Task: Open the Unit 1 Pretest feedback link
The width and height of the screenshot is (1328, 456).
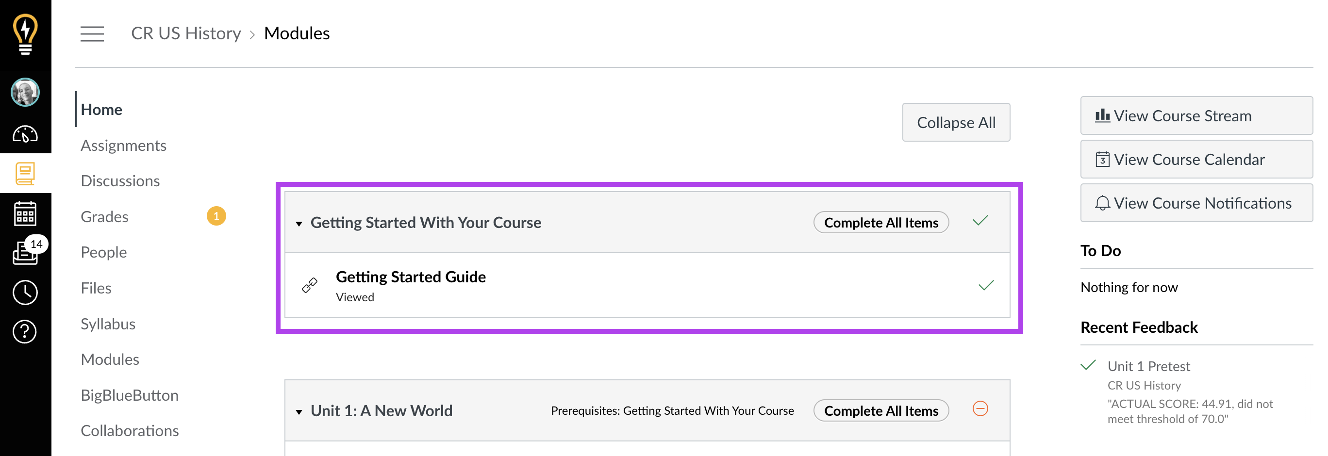Action: [x=1148, y=366]
